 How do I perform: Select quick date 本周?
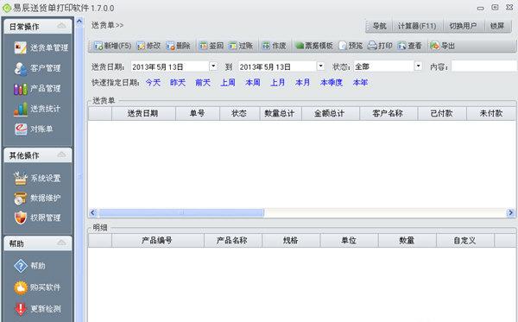[x=253, y=83]
